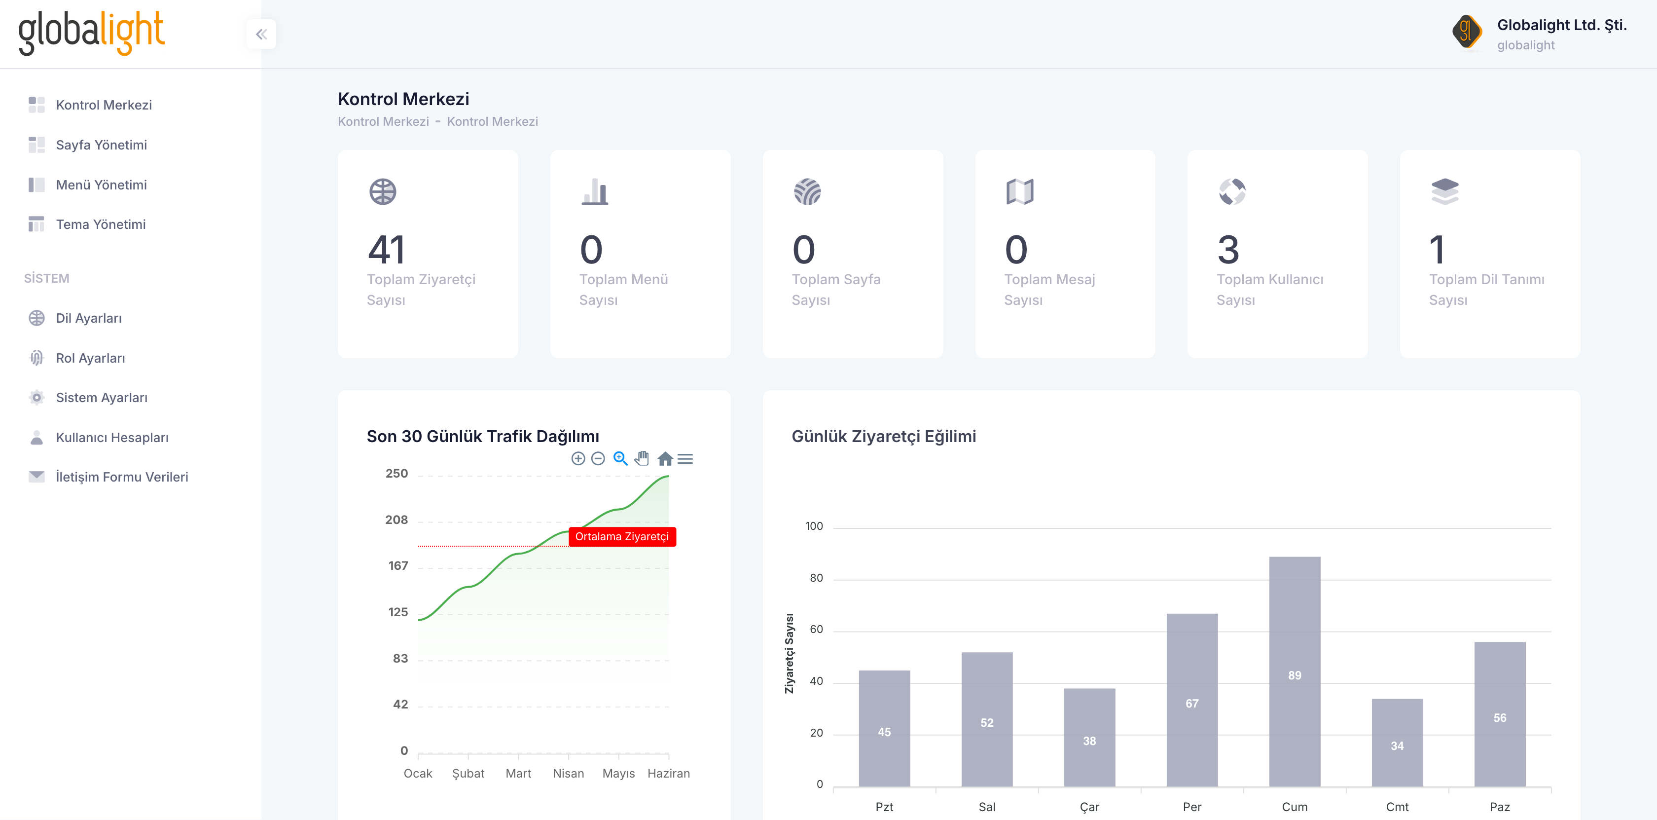The image size is (1657, 820).
Task: Open İletişim Formu Verileri page
Action: pos(122,477)
